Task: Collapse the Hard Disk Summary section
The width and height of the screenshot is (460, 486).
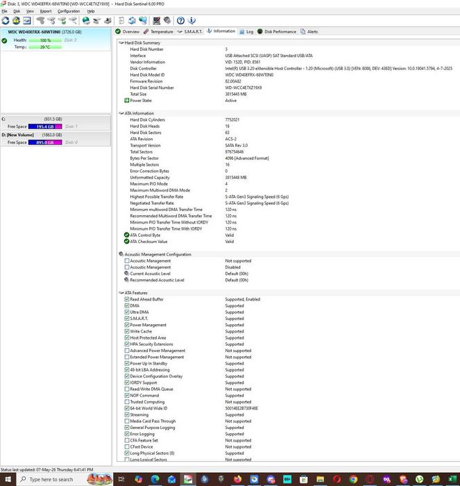Action: click(121, 43)
